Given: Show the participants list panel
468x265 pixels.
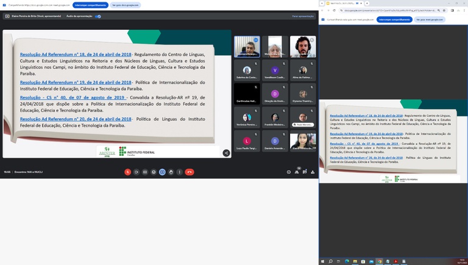Looking at the screenshot, I should 297,172.
